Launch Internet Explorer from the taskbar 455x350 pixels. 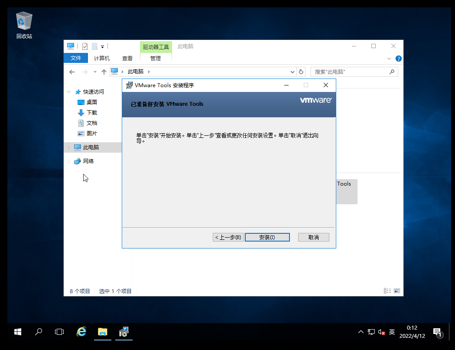(x=81, y=332)
